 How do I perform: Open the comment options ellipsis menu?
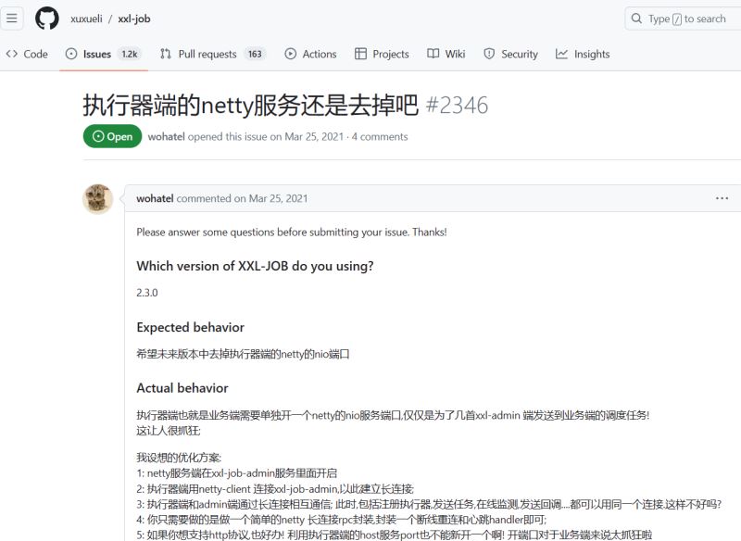click(722, 198)
